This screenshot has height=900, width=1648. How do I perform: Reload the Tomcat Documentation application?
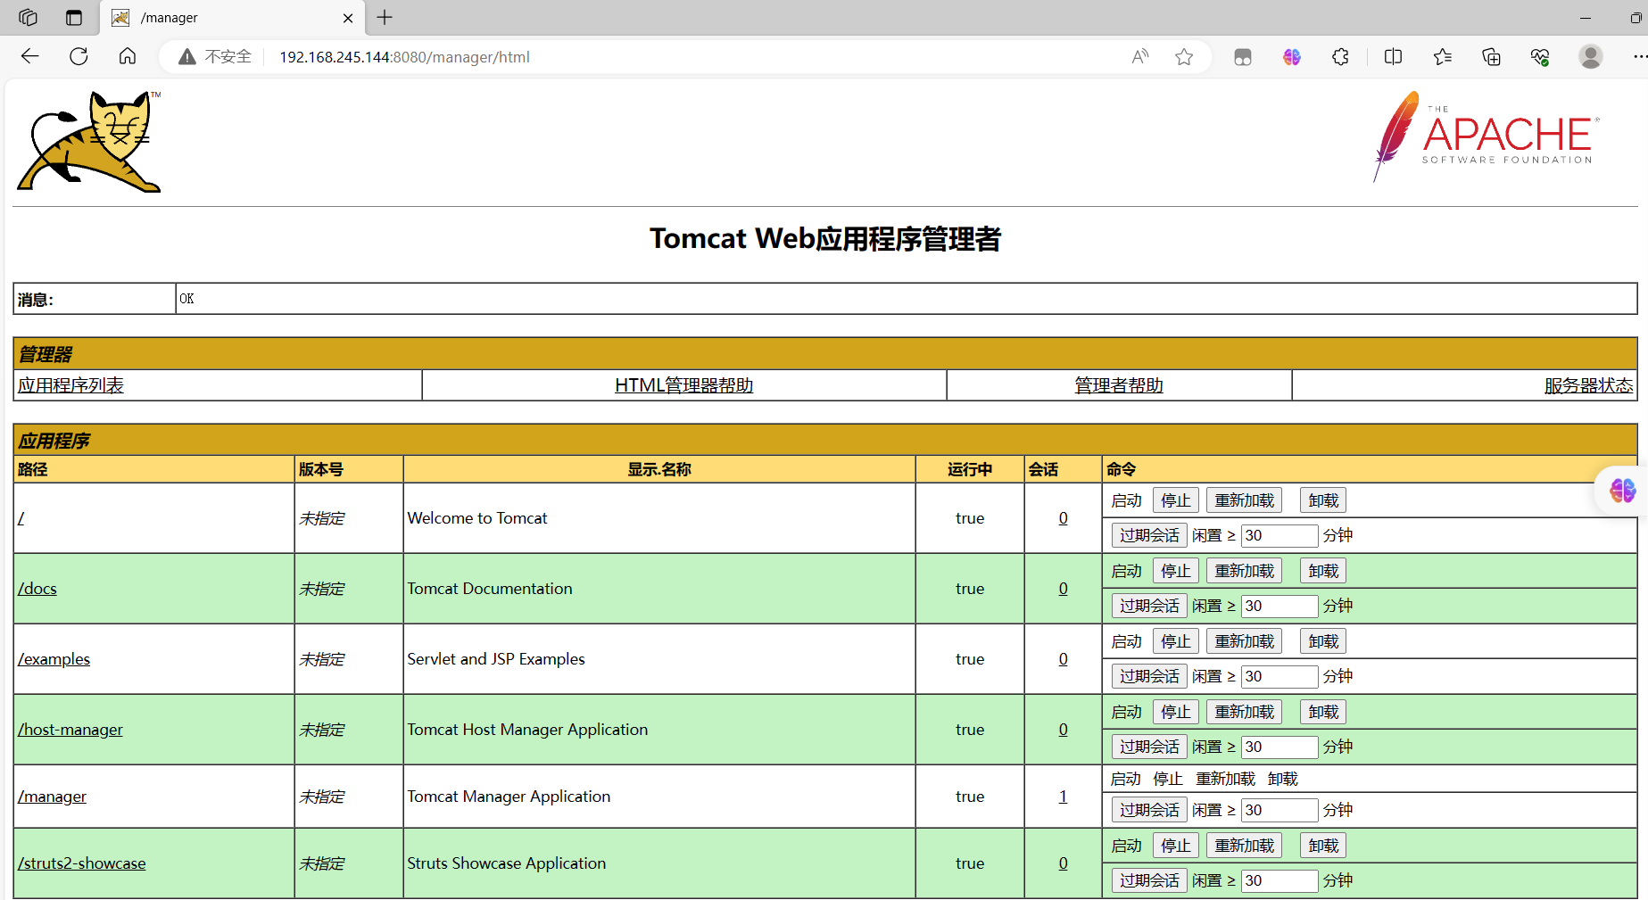(1244, 571)
